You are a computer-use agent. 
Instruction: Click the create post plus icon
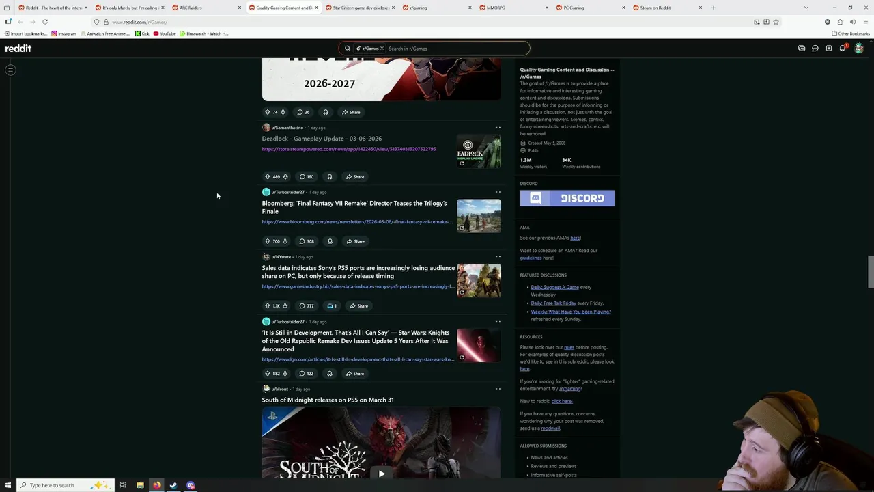(x=829, y=49)
